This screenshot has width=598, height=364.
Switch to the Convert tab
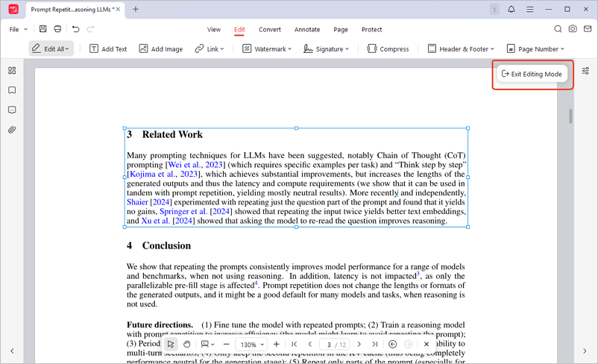[270, 29]
